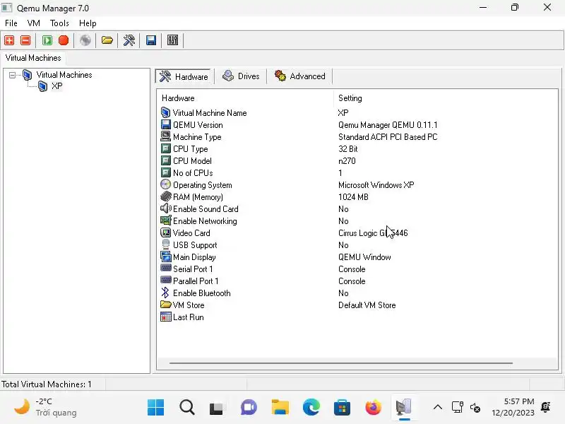Click the Enable Sound Card speaker icon
This screenshot has width=565, height=424.
(165, 208)
